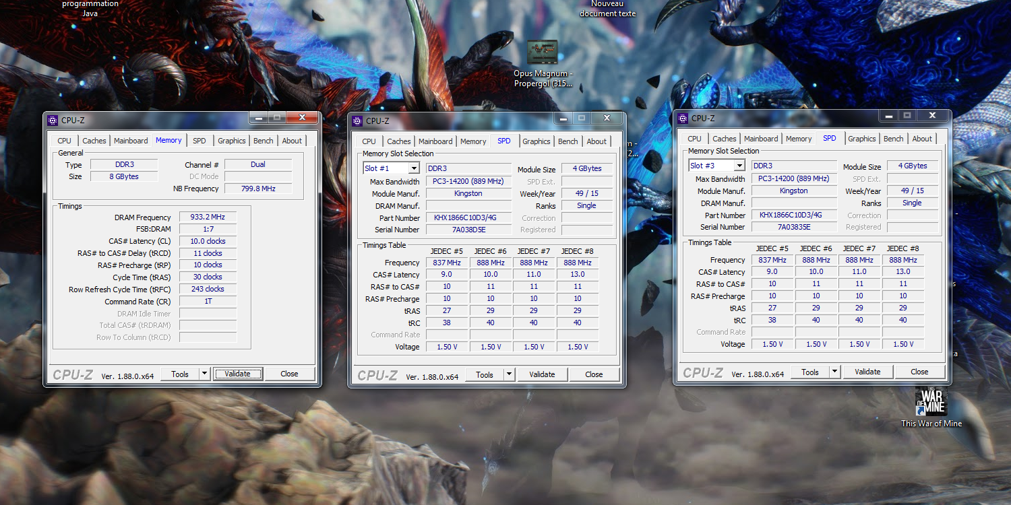Show the About tab in the Slot #3 window
This screenshot has height=505, width=1011.
pos(922,139)
